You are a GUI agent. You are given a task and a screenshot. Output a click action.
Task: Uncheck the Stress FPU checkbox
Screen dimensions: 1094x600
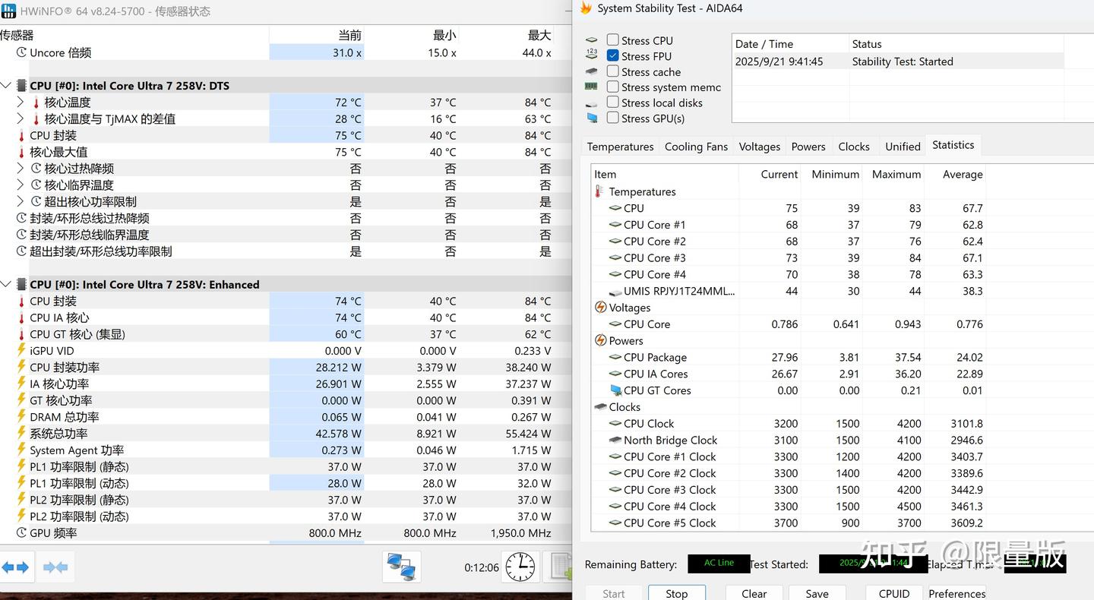tap(613, 56)
